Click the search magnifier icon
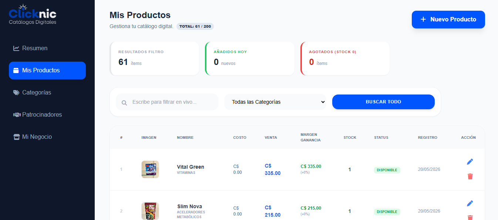This screenshot has width=498, height=220. pos(124,103)
